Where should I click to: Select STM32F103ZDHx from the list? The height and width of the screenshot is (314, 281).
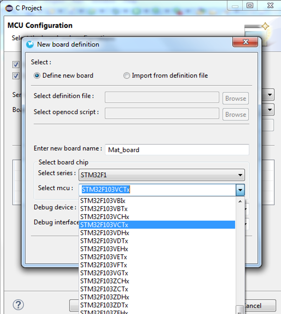104,297
